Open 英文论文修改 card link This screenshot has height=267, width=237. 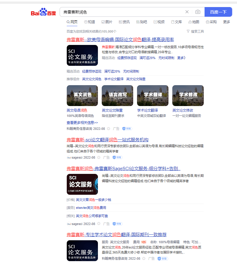pos(183,110)
